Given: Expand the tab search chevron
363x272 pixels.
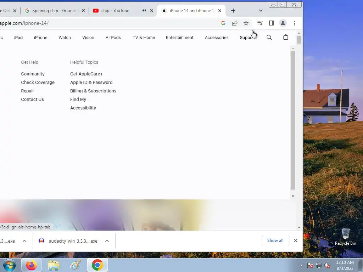Looking at the screenshot, I should click(x=261, y=11).
